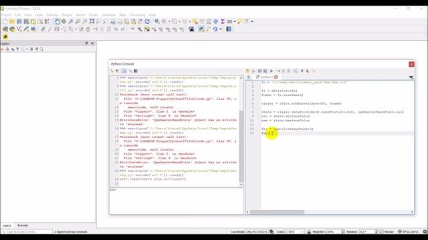Select the Zoom In magnifier tool

pos(71,21)
